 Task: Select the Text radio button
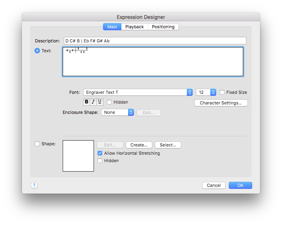point(37,51)
